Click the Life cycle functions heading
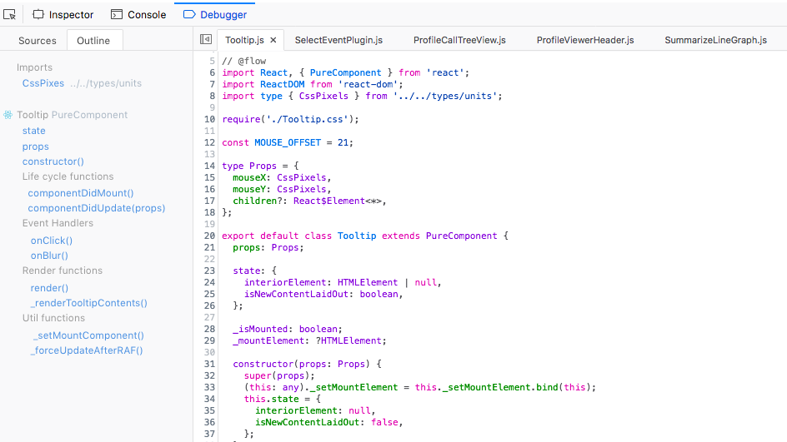Viewport: 787px width, 442px height. click(68, 176)
